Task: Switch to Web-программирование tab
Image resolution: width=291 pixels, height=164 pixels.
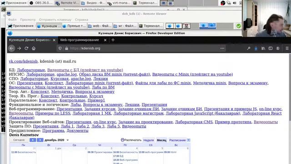Action: pyautogui.click(x=80, y=40)
